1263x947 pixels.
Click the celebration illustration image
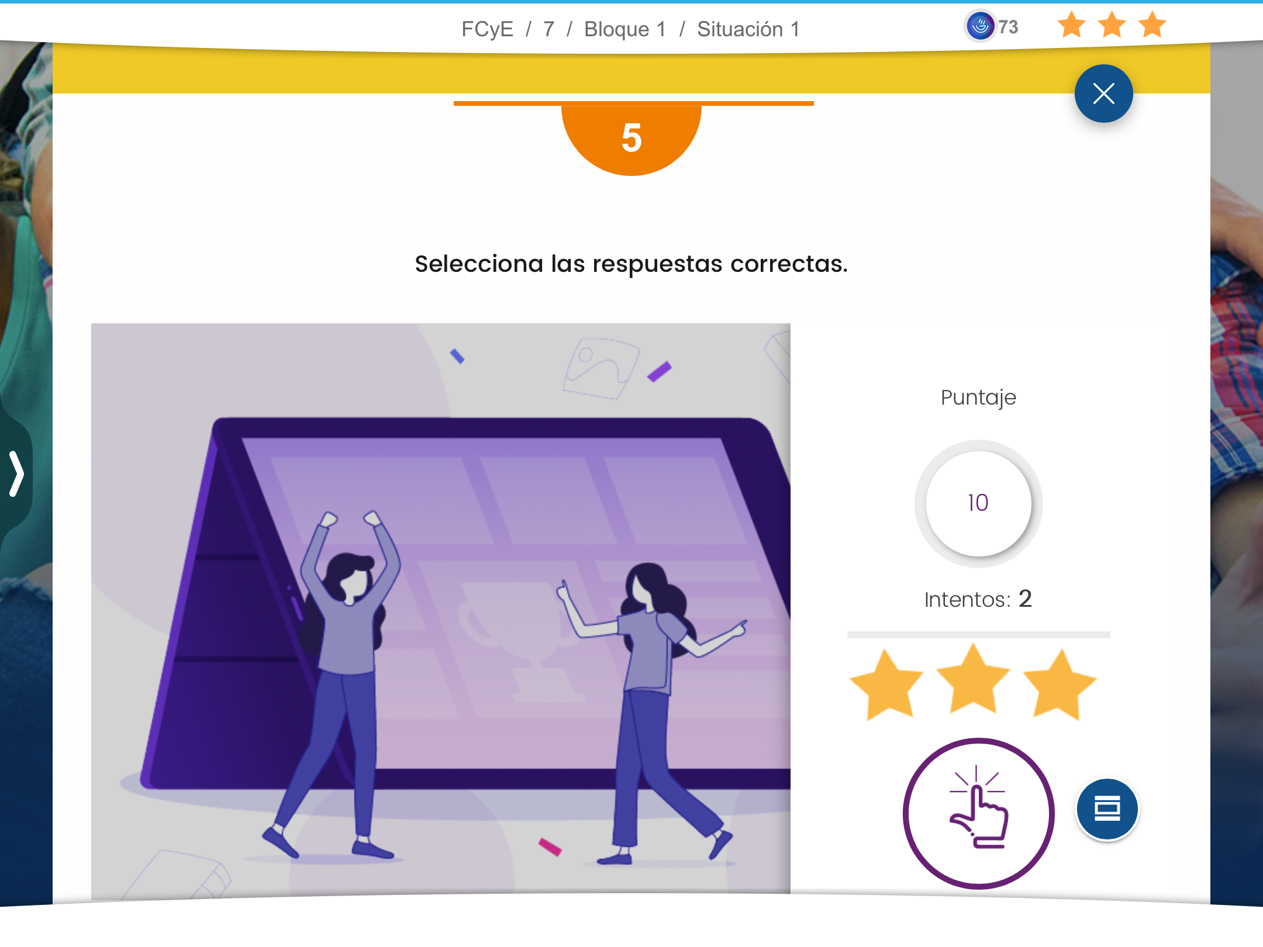pos(441,608)
